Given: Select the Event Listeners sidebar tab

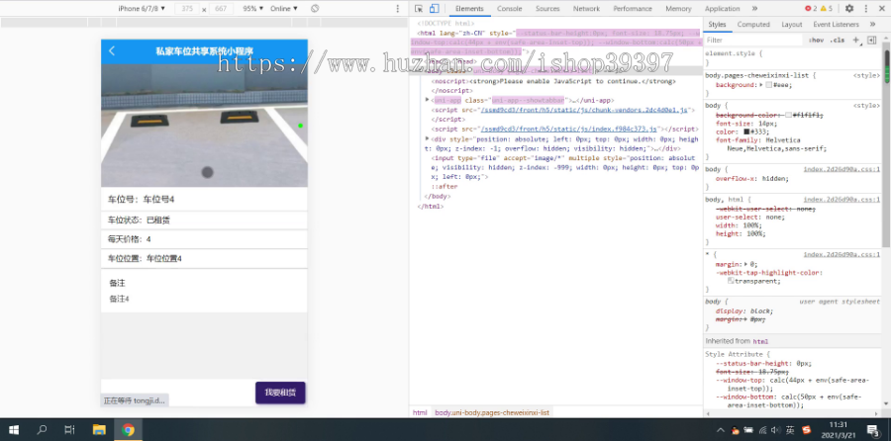Looking at the screenshot, I should (x=836, y=25).
